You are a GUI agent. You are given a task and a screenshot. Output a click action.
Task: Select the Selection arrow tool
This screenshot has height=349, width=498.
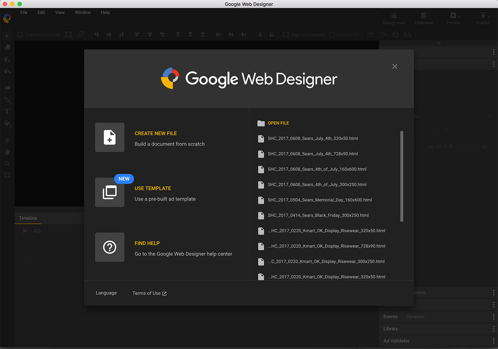[7, 36]
